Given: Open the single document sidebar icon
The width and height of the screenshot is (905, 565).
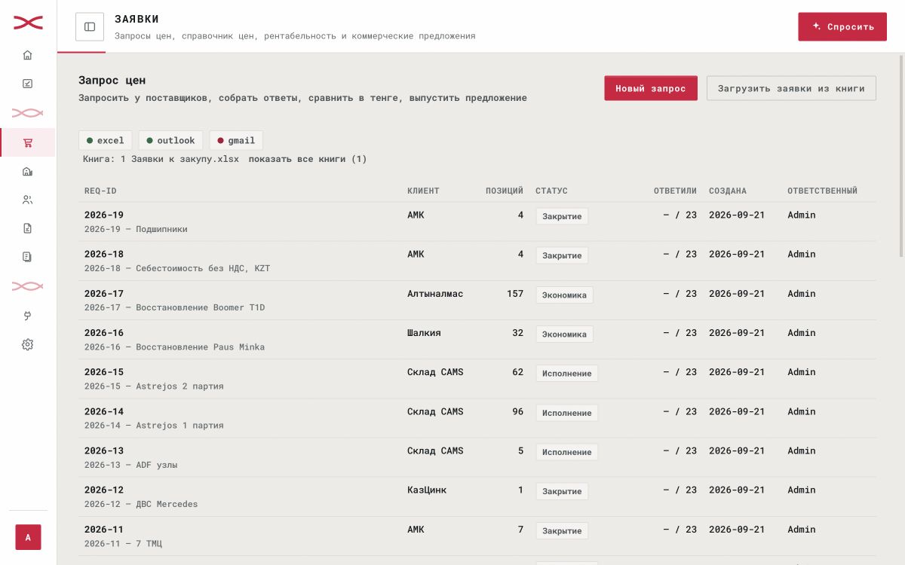Looking at the screenshot, I should [28, 228].
